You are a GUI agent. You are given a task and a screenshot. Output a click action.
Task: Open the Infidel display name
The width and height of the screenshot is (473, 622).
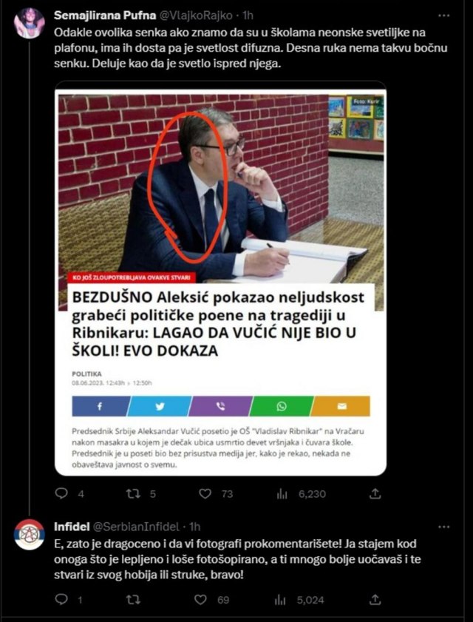pos(72,527)
